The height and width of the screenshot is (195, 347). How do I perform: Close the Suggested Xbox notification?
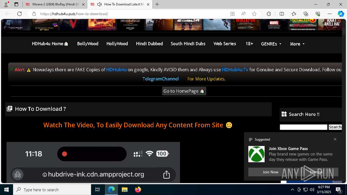coord(335,139)
